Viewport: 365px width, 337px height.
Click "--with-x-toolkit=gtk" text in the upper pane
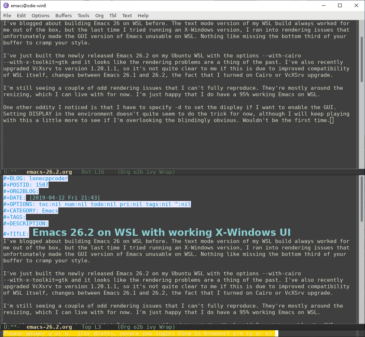pyautogui.click(x=36, y=62)
